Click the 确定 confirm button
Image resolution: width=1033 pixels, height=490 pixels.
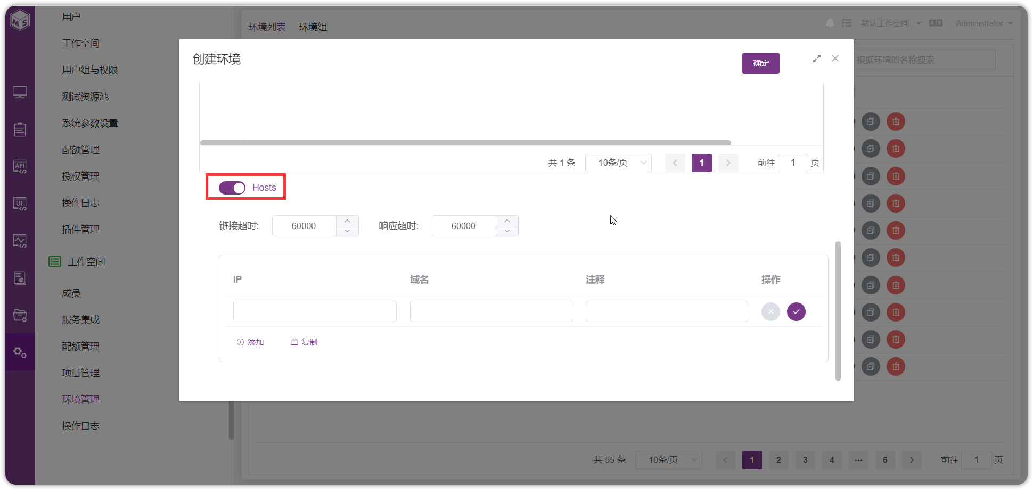point(760,63)
